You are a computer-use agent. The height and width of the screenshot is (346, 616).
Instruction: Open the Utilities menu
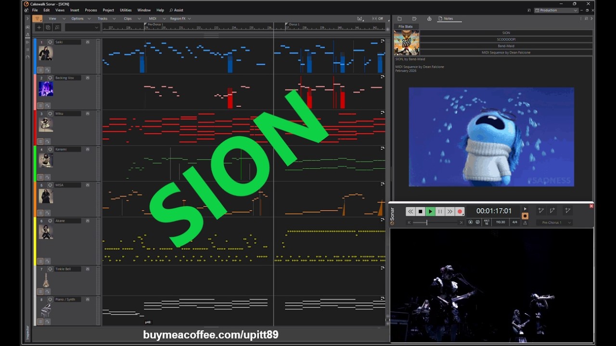click(126, 10)
